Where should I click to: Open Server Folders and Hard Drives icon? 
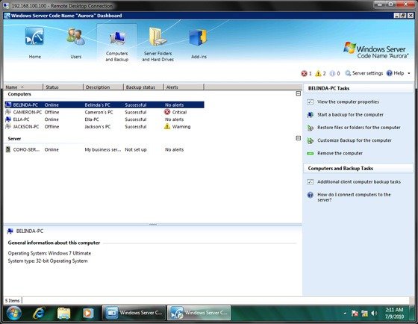click(x=157, y=37)
